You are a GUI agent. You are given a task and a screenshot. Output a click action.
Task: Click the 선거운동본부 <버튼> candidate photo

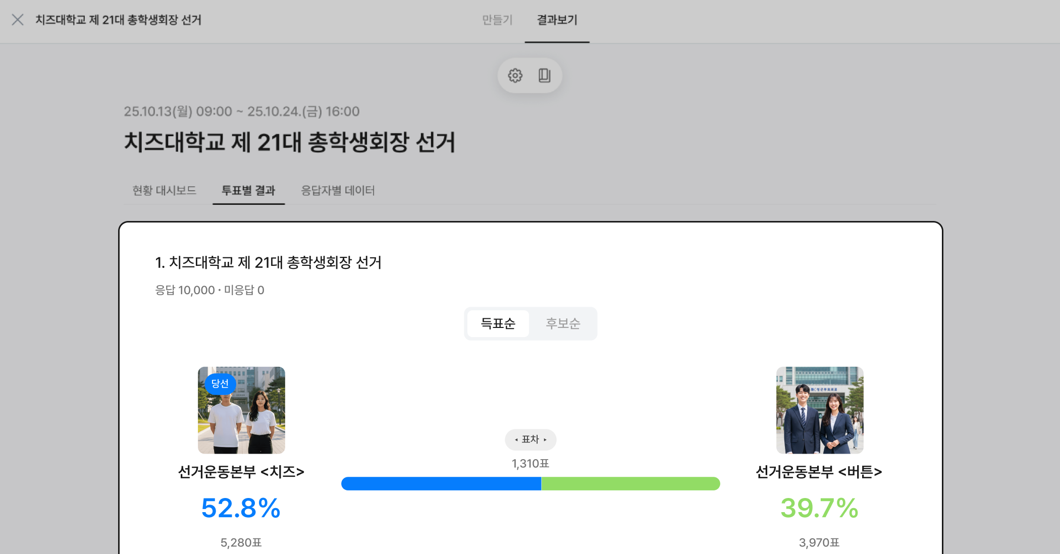820,410
